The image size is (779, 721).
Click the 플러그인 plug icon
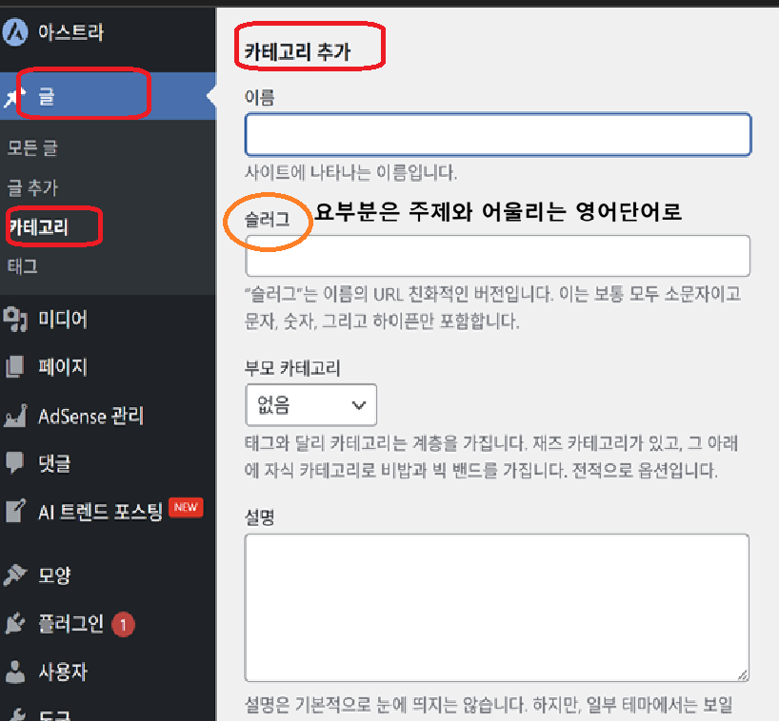tap(15, 624)
